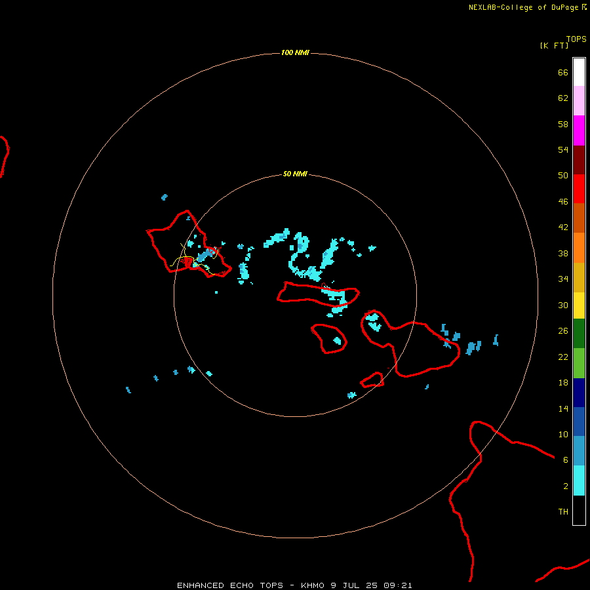Click the white 66 kft legend swatch
Screen dimensions: 590x590
pyautogui.click(x=579, y=72)
